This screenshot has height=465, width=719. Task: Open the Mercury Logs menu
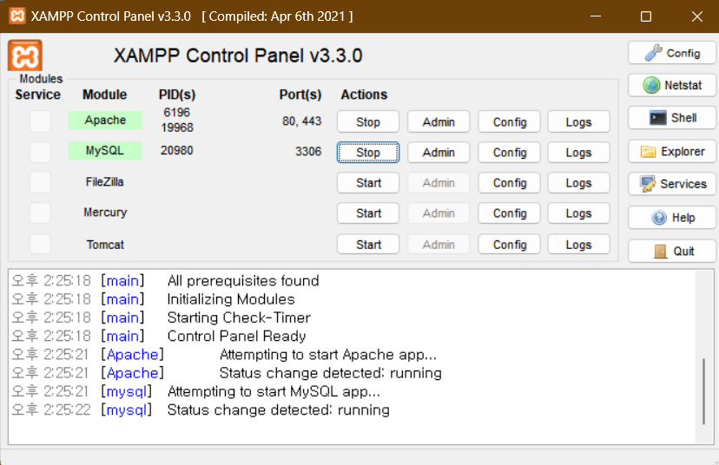pos(578,213)
